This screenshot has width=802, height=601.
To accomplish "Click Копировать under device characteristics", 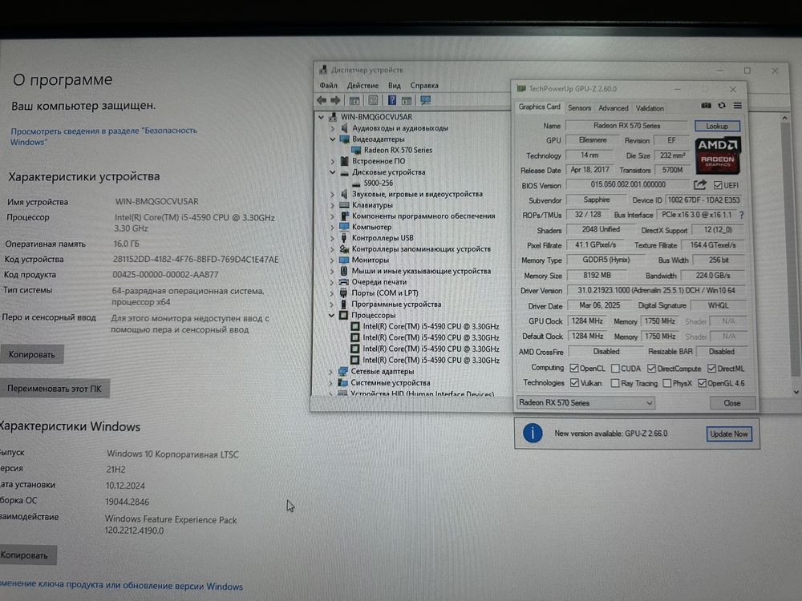I will point(32,354).
